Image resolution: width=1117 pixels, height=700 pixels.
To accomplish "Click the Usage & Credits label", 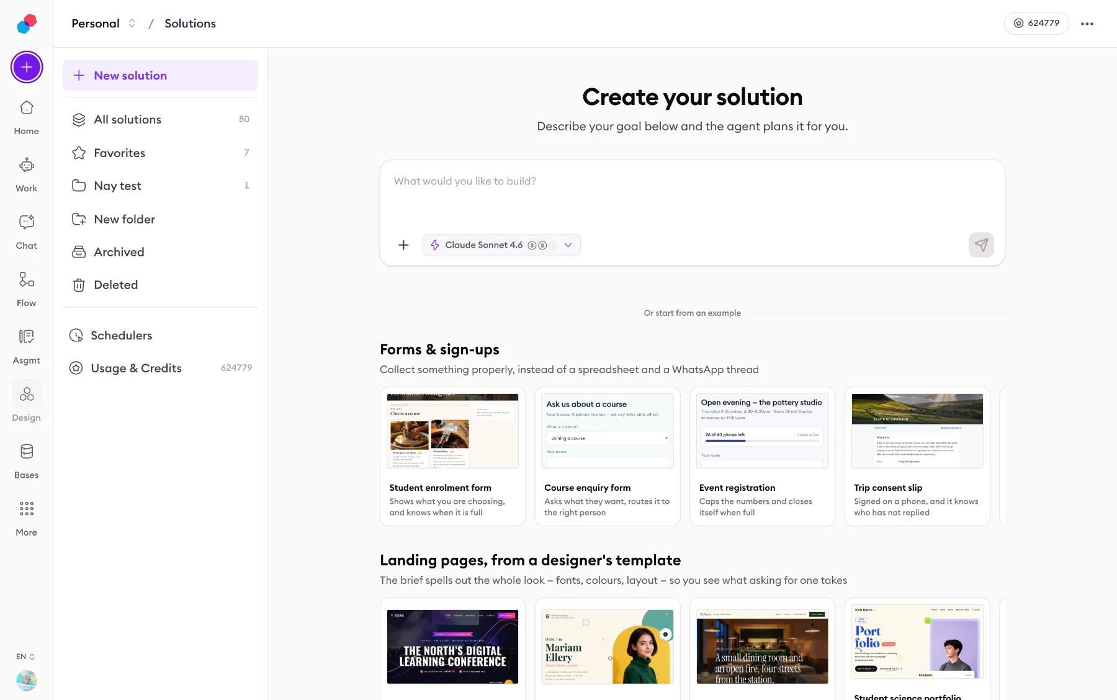I will click(137, 368).
